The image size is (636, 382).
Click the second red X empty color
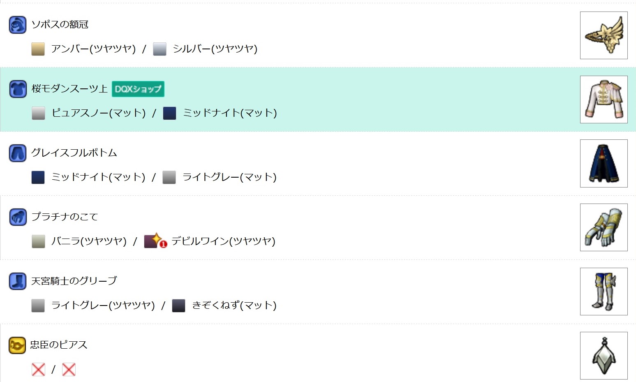pyautogui.click(x=69, y=369)
